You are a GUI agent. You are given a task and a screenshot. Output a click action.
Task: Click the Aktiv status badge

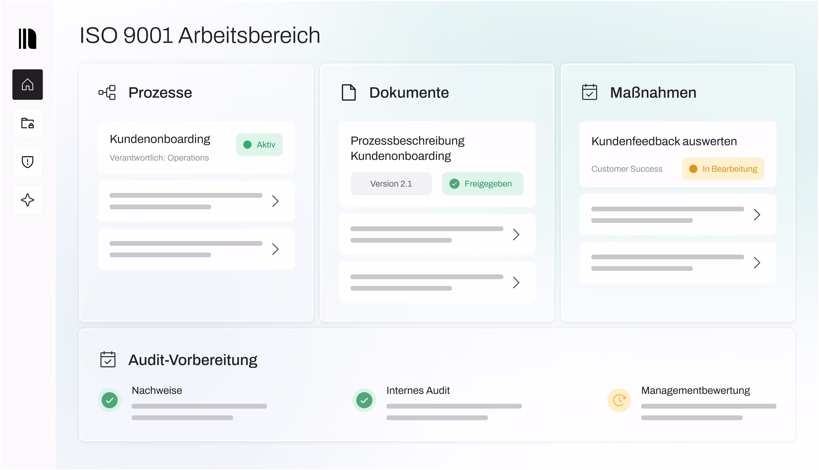(x=259, y=145)
